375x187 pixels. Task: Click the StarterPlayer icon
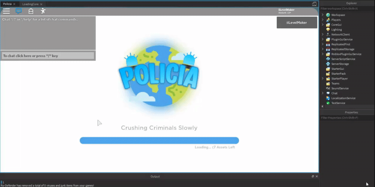328,79
